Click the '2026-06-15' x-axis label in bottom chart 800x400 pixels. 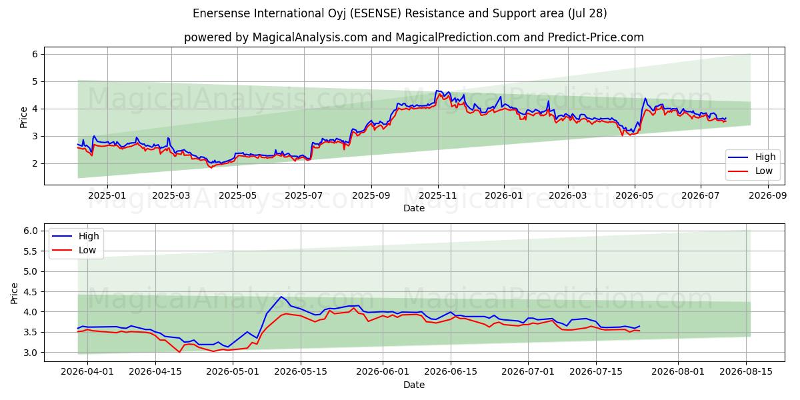tap(450, 373)
